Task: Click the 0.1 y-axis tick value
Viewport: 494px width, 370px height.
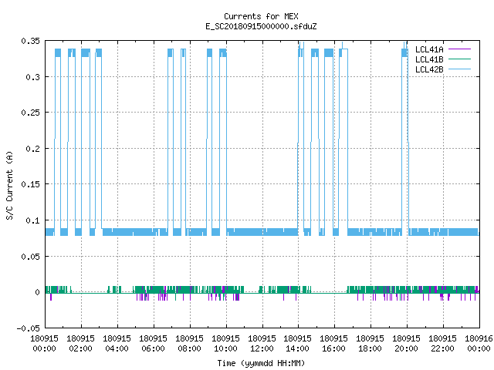Action: 32,220
